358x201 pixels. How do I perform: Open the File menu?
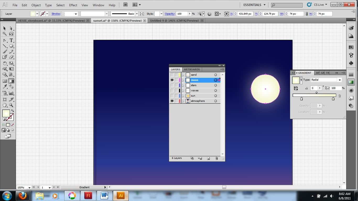tap(15, 5)
